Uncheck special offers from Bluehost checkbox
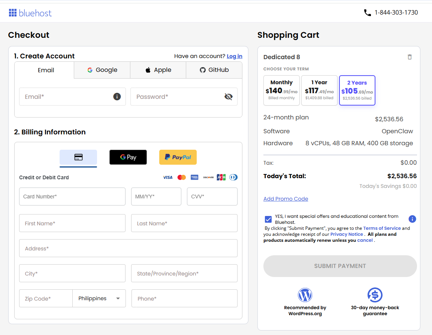The image size is (432, 335). coord(268,219)
